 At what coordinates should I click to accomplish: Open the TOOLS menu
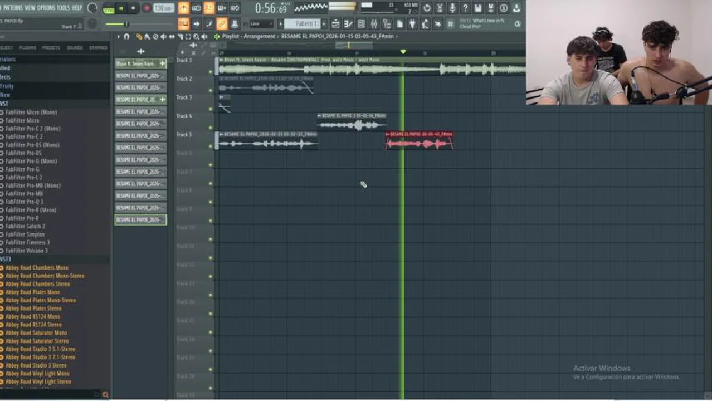pos(64,7)
